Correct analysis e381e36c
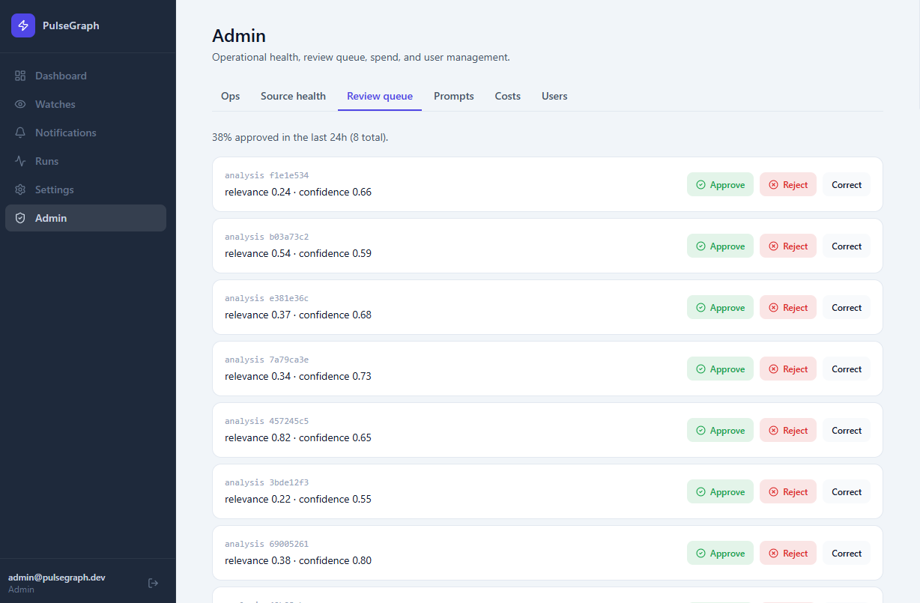The height and width of the screenshot is (603, 920). pyautogui.click(x=847, y=307)
